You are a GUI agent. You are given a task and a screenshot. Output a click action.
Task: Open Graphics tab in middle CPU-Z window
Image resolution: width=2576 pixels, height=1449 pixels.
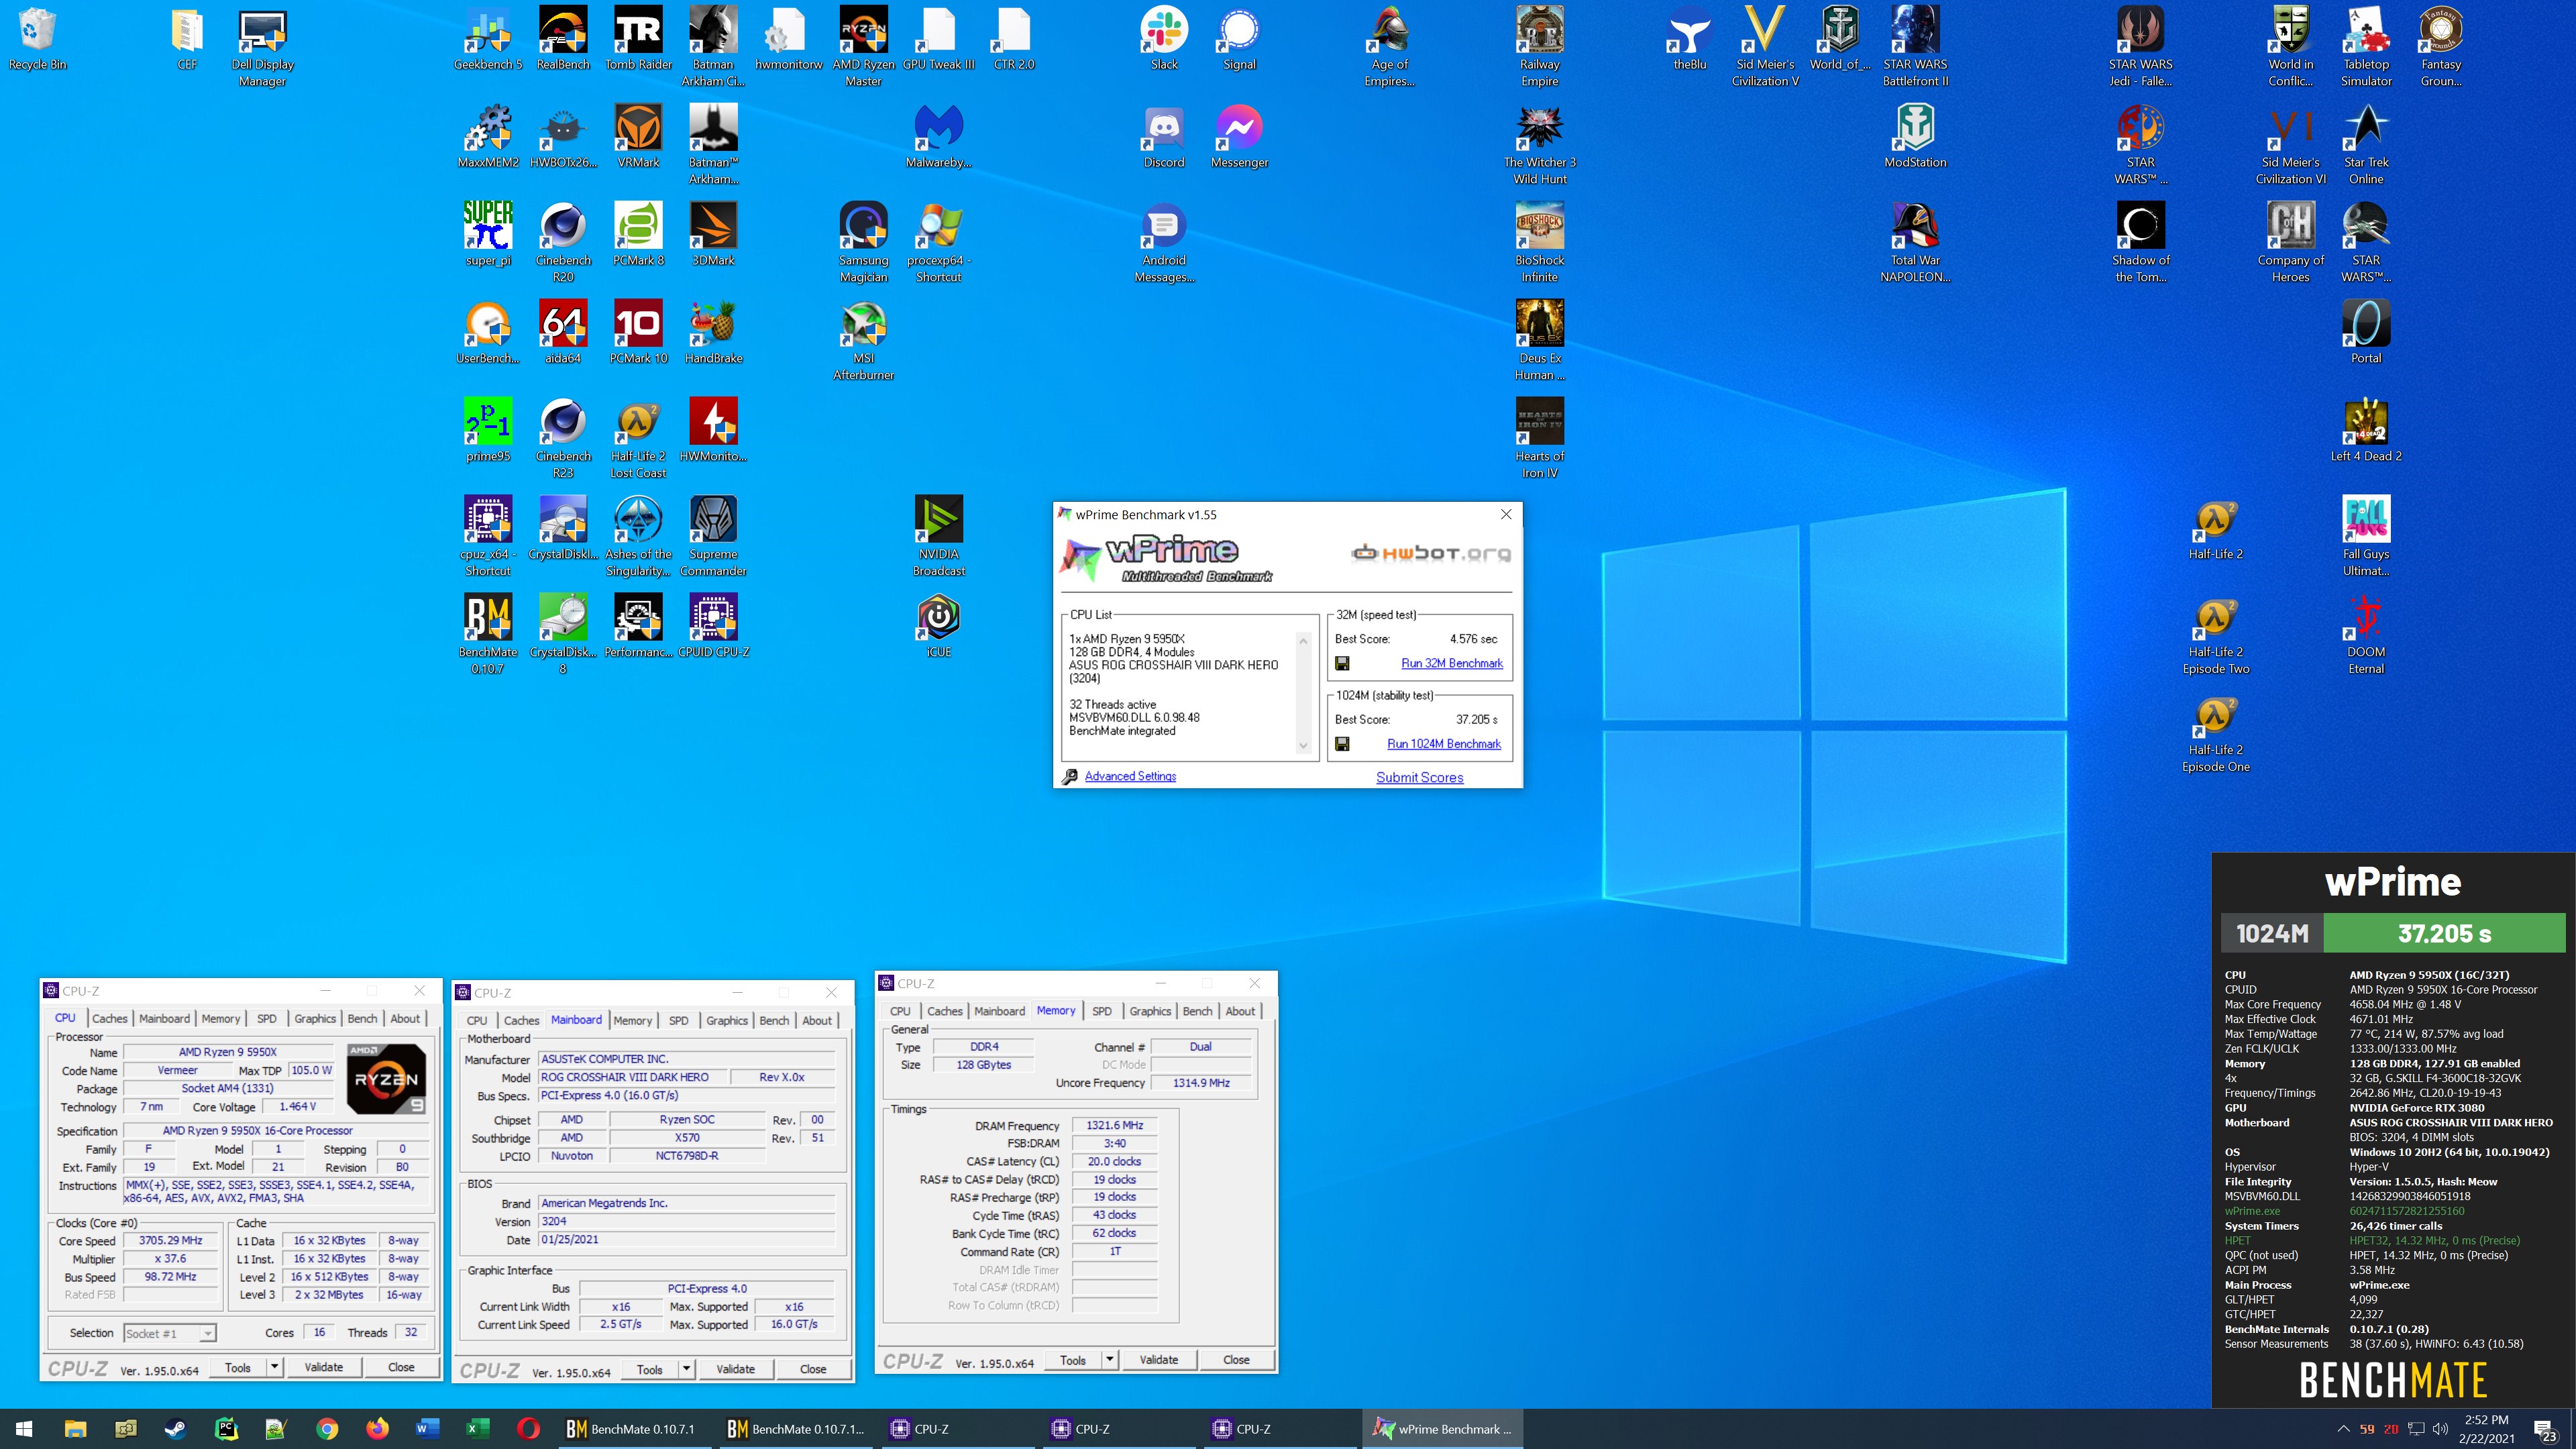[726, 1020]
